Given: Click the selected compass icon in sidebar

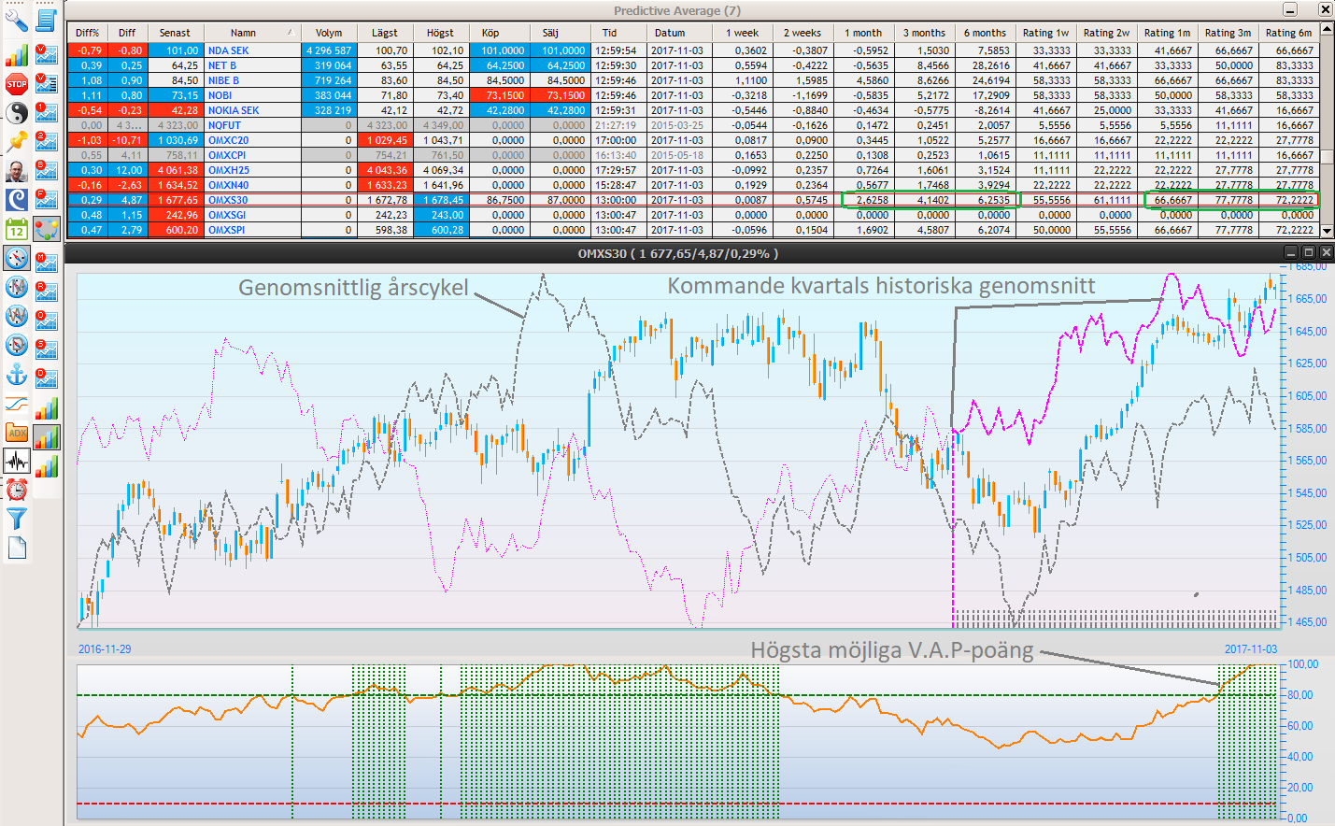Looking at the screenshot, I should 17,258.
